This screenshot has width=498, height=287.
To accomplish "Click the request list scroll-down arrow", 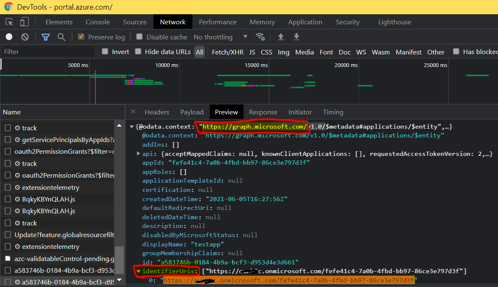I will click(x=119, y=280).
